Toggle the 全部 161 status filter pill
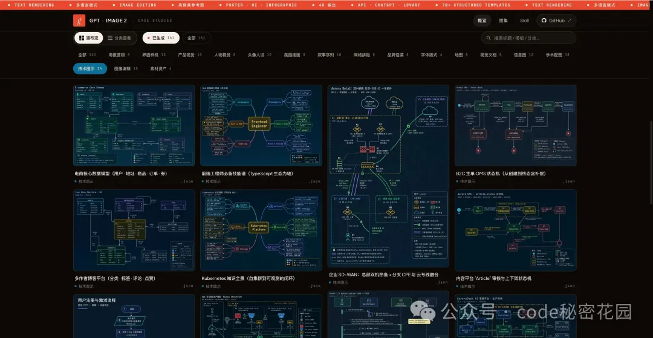The width and height of the screenshot is (653, 338). click(196, 38)
